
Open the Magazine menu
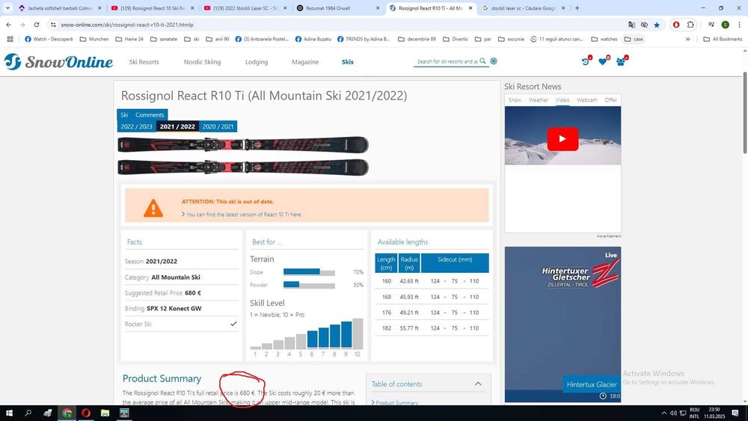pyautogui.click(x=305, y=62)
